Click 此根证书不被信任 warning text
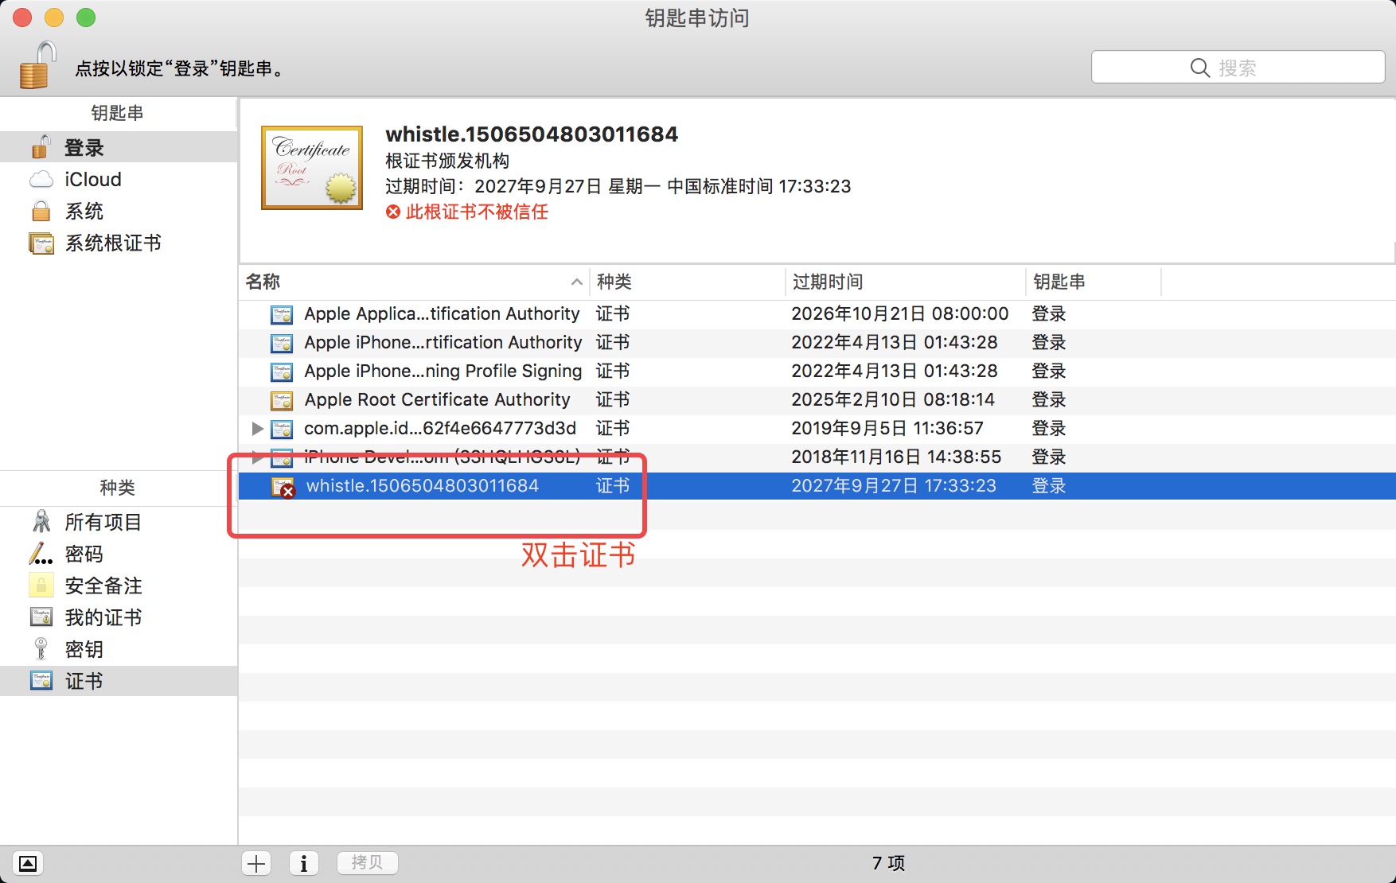The width and height of the screenshot is (1396, 883). click(477, 212)
